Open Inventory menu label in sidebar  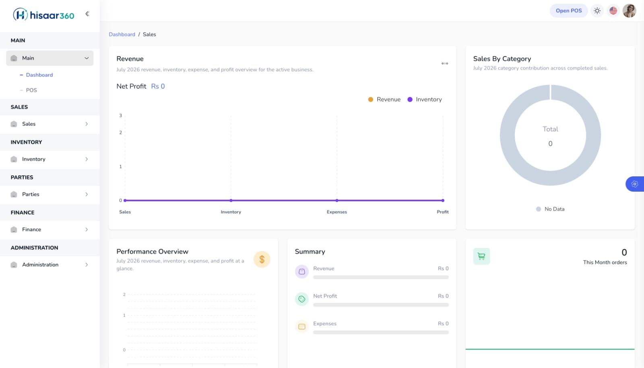pos(34,159)
